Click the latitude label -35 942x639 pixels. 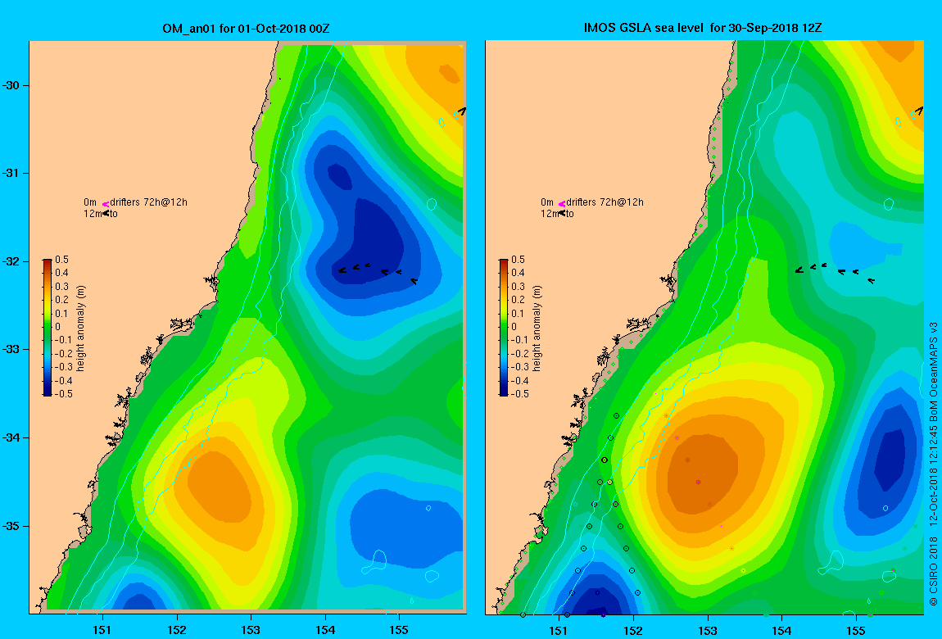[11, 526]
